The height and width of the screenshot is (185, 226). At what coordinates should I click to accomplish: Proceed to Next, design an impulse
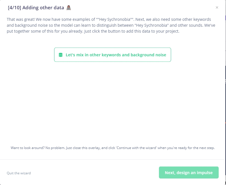(189, 173)
